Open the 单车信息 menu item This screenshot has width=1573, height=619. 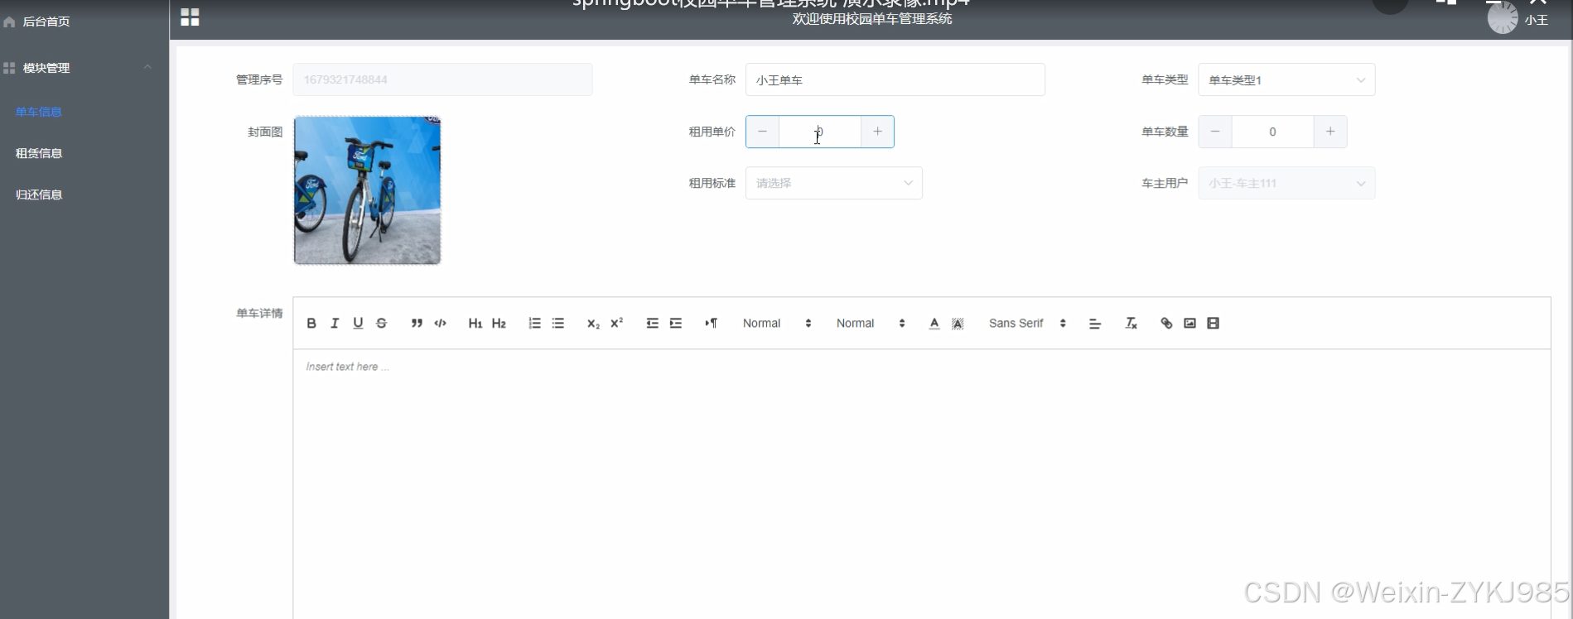39,112
